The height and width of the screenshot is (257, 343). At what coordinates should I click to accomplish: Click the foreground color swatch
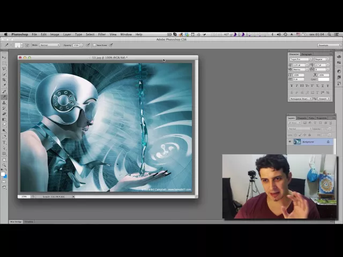pyautogui.click(x=3, y=174)
